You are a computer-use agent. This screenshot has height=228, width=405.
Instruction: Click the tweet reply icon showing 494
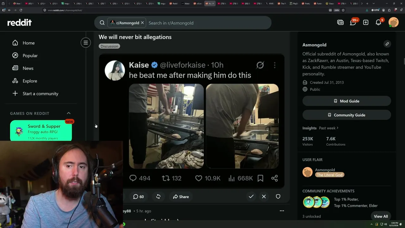133,178
